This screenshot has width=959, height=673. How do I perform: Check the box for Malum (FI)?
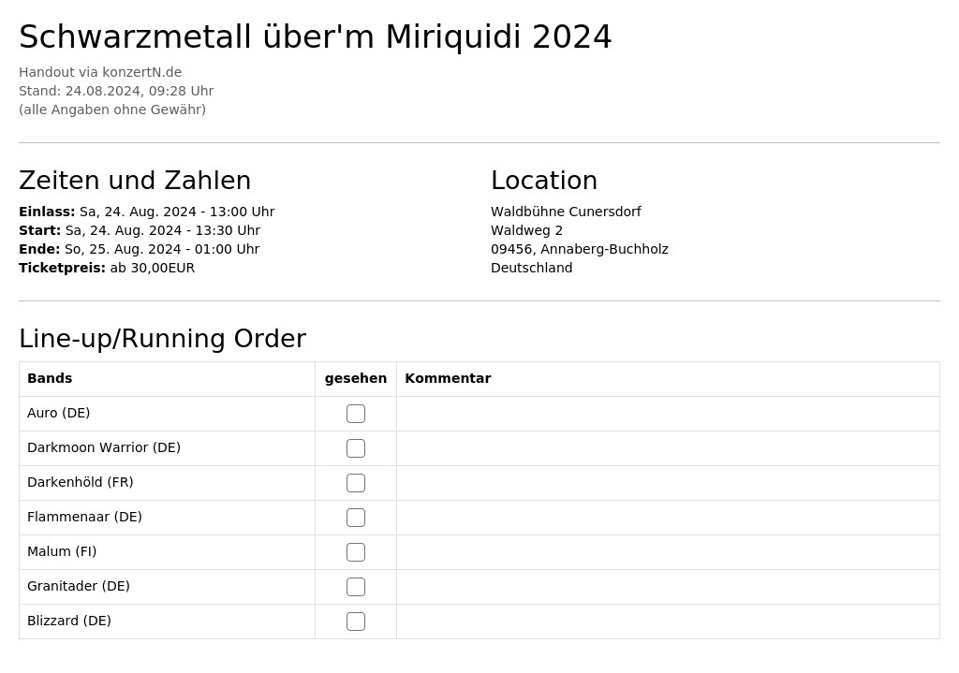(x=355, y=552)
